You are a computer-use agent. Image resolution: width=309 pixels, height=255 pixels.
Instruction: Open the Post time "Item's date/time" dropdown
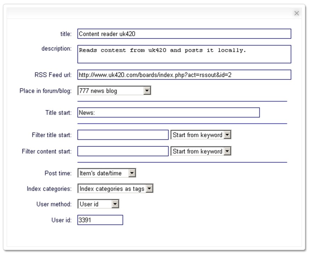pos(107,173)
